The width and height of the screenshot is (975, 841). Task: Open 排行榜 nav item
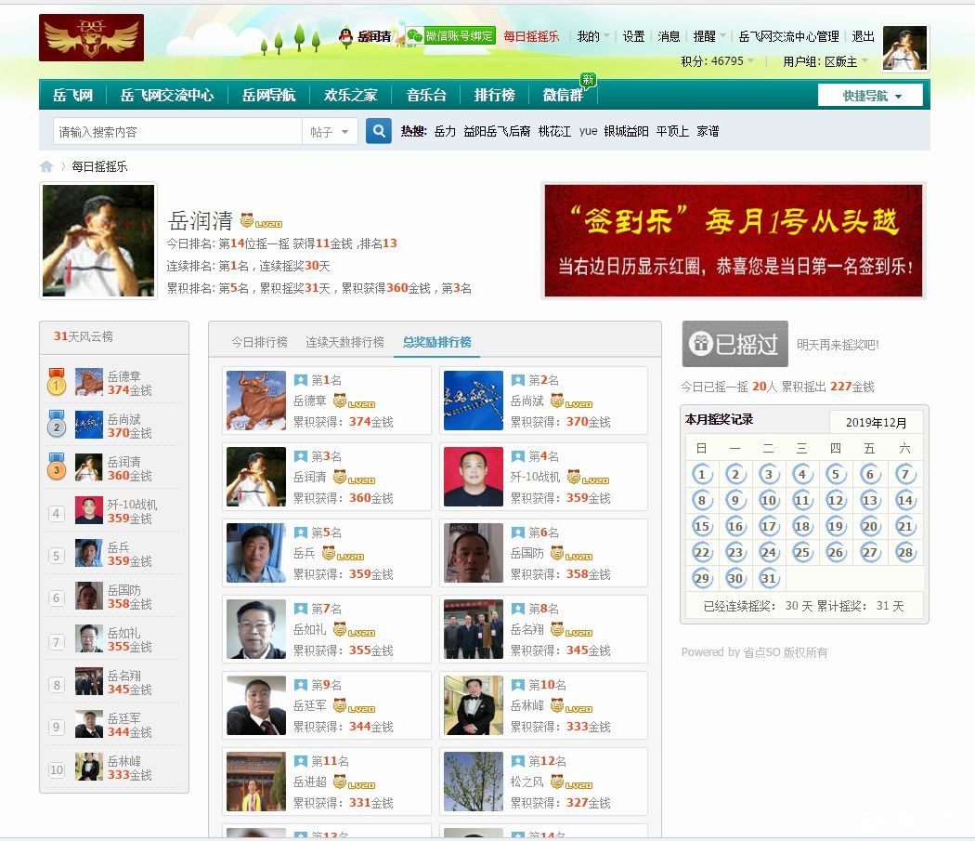click(x=494, y=95)
